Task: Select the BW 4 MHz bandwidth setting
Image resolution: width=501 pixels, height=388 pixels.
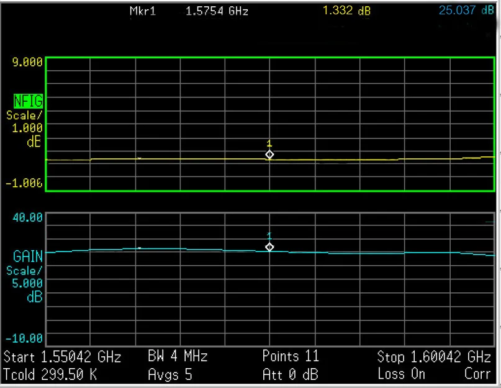Action: point(178,357)
